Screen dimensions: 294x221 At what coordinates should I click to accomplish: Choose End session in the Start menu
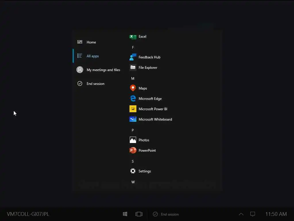click(x=98, y=84)
